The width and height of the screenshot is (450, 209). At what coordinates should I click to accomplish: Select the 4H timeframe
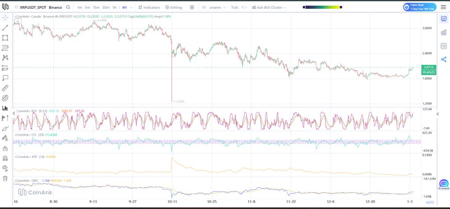[124, 7]
